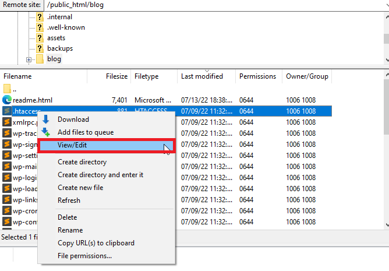
Task: Click the Microsoft filetype cell of readme.html
Action: click(x=153, y=100)
